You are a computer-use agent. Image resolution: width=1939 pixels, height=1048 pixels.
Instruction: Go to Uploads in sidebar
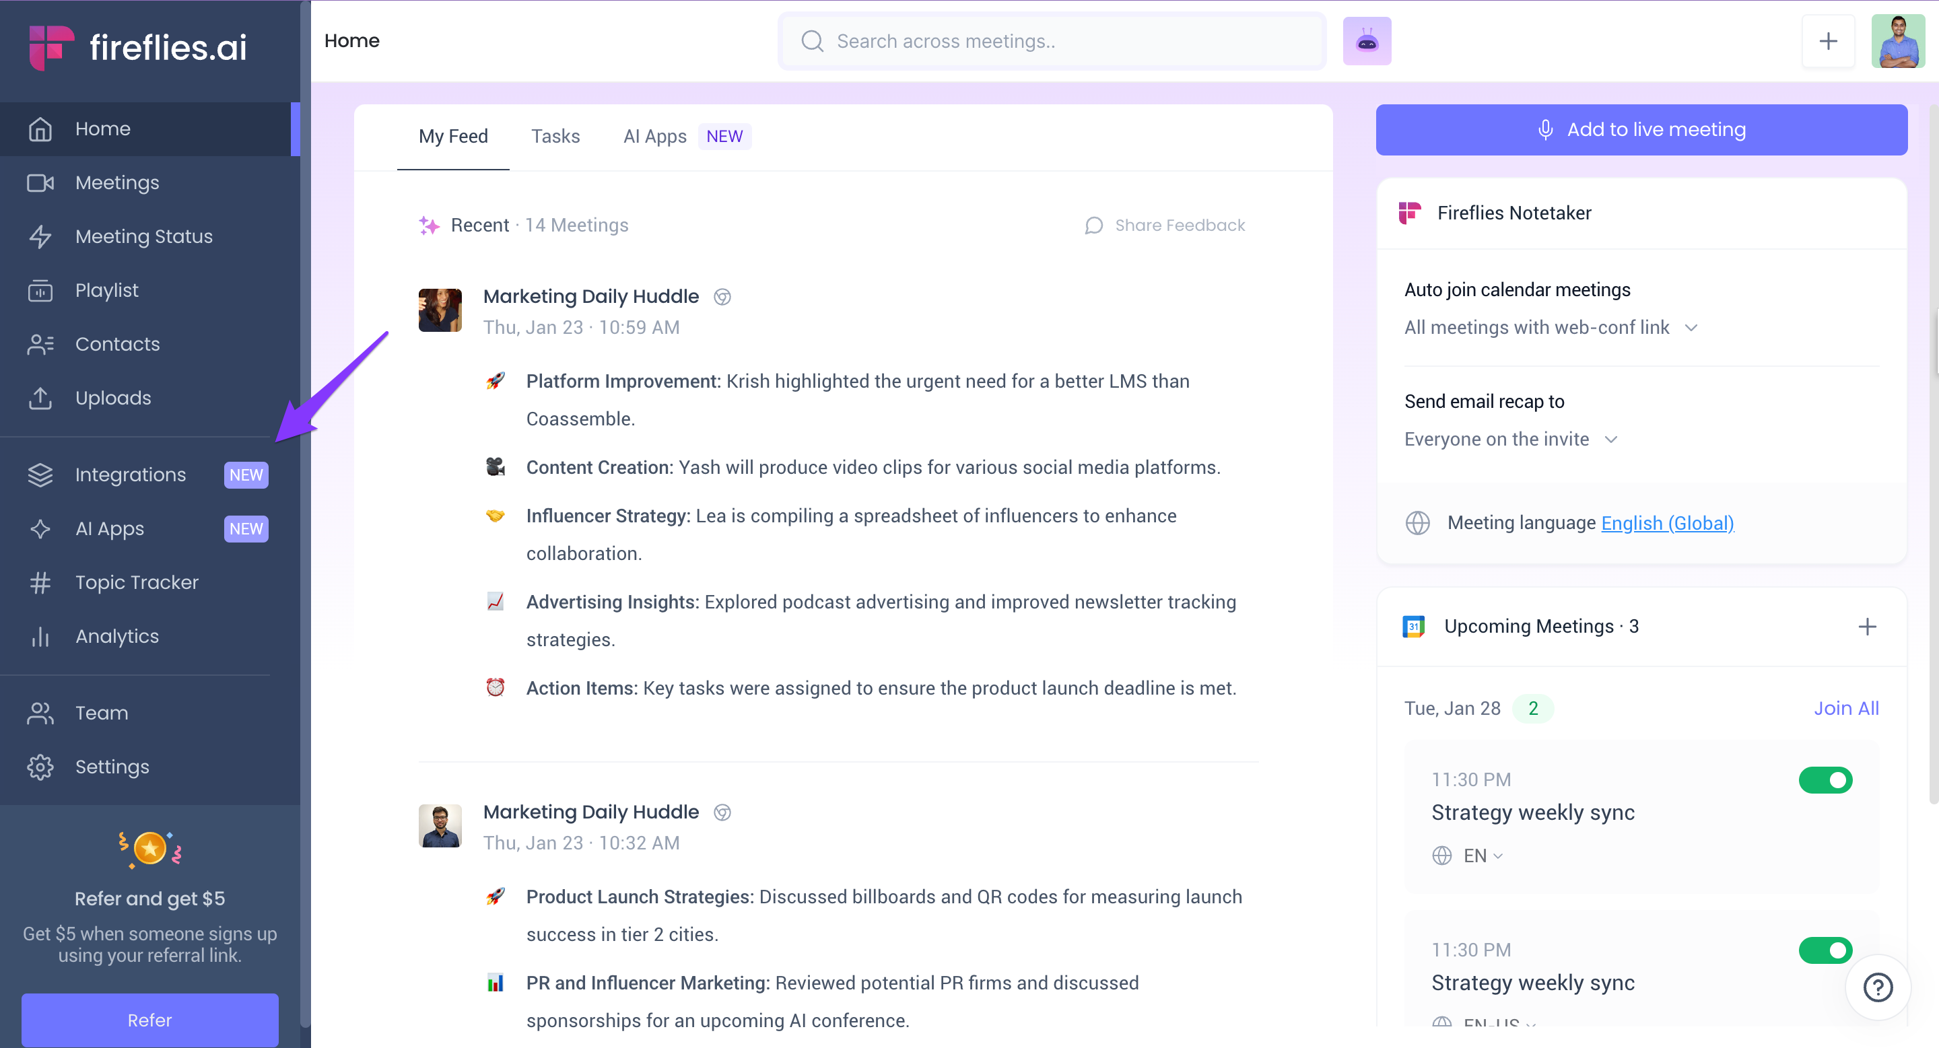(113, 398)
